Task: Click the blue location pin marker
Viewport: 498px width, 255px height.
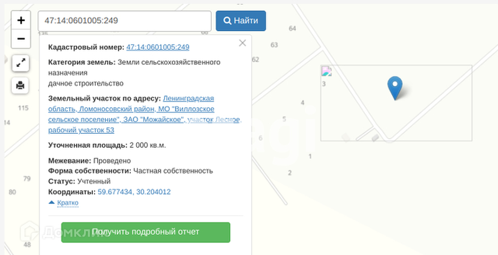Action: click(x=395, y=88)
